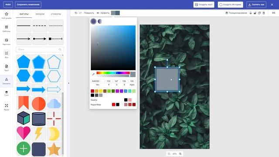Zoom in the canvas with plus magnifier

(180, 154)
